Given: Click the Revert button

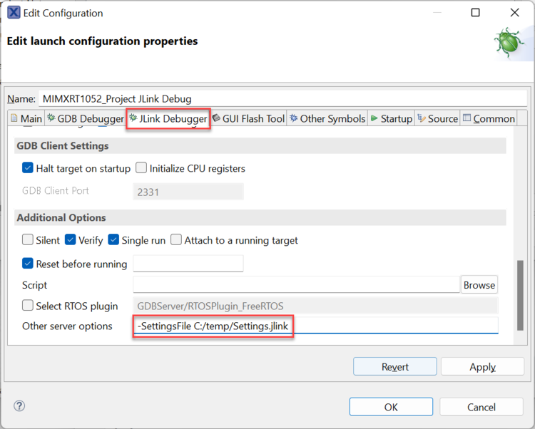Looking at the screenshot, I should (394, 367).
